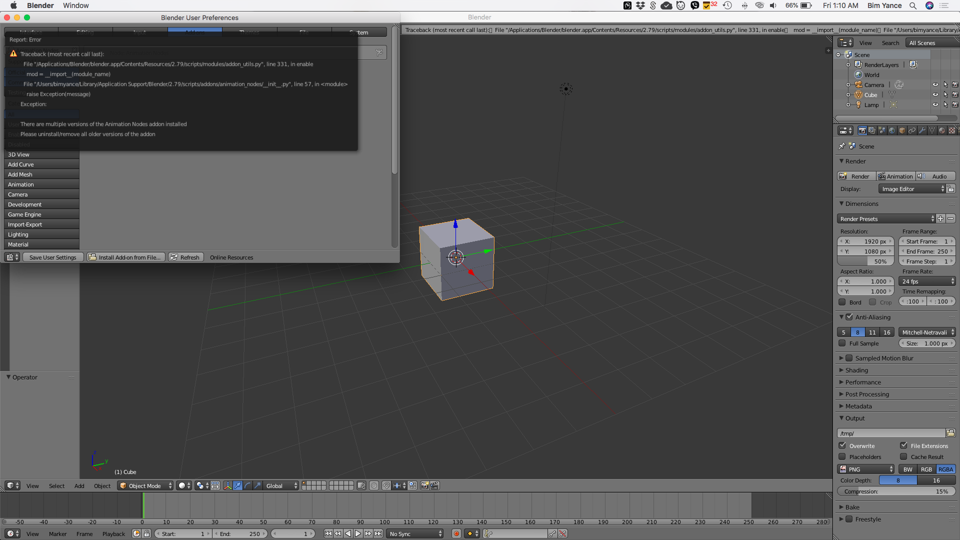The width and height of the screenshot is (960, 540).
Task: Open the Window menu in the menu bar
Action: pos(75,5)
